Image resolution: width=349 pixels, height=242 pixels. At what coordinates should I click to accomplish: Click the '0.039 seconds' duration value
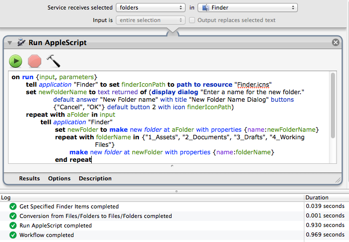(x=325, y=206)
